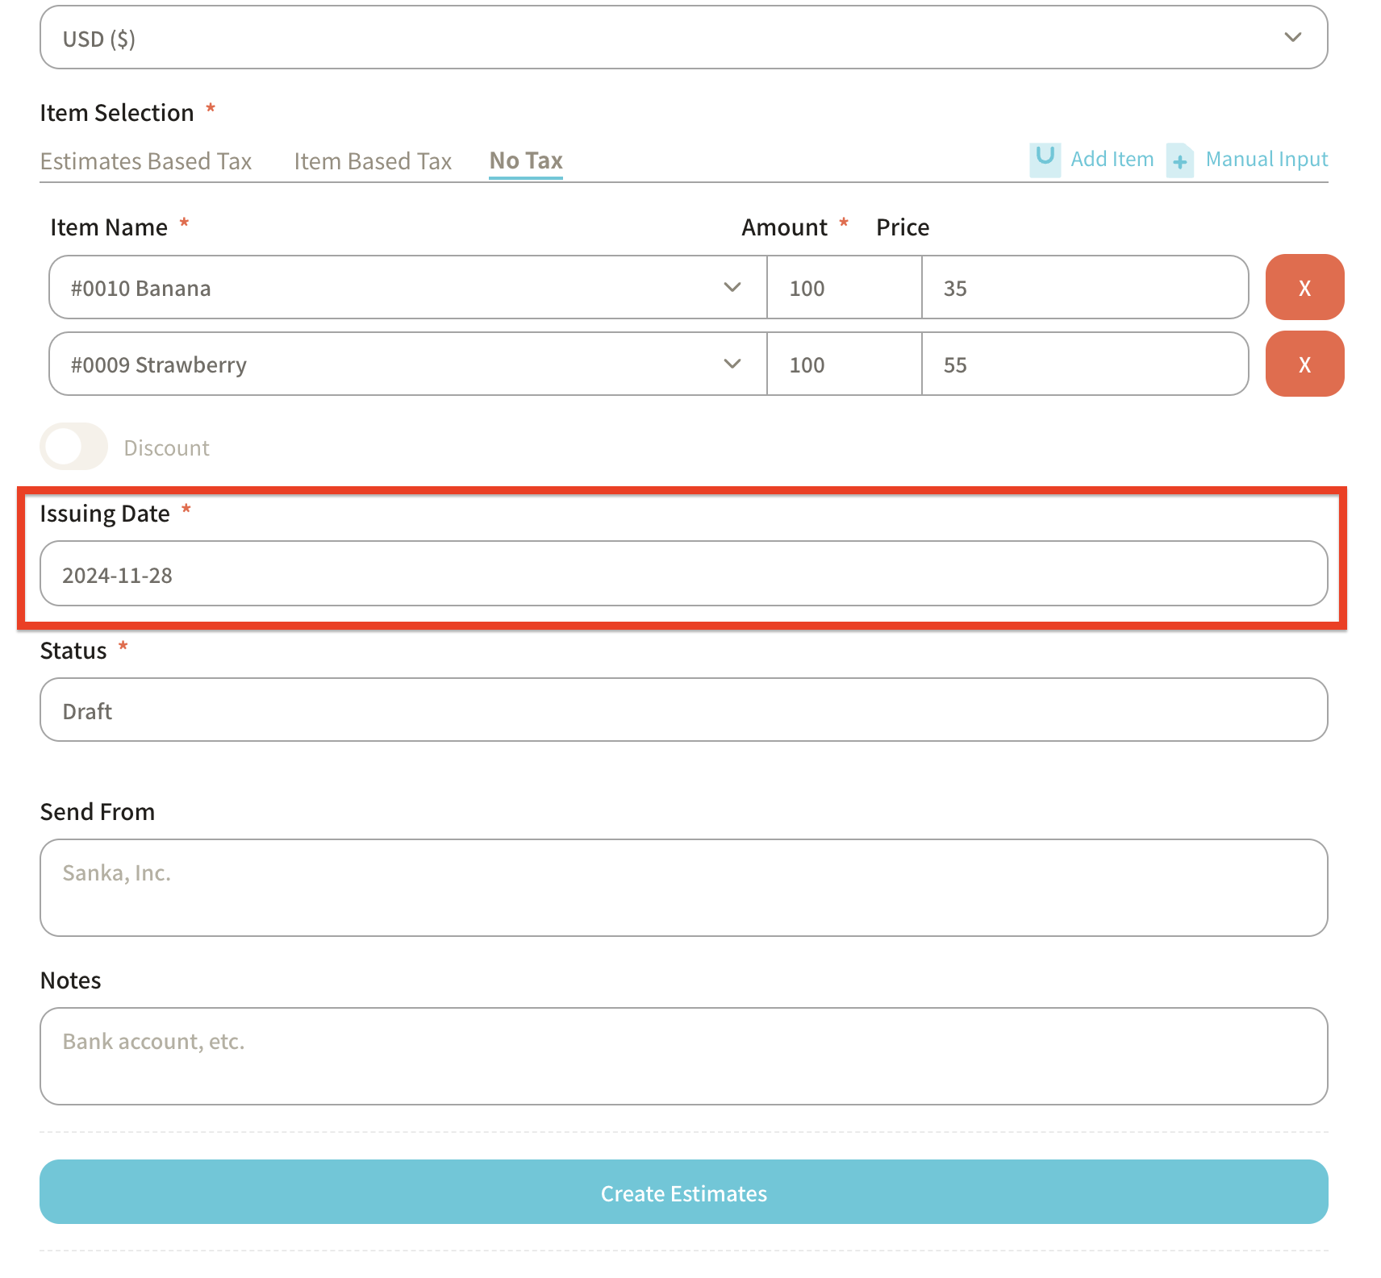1381x1278 pixels.
Task: Switch to Estimates Based Tax tab
Action: click(146, 161)
